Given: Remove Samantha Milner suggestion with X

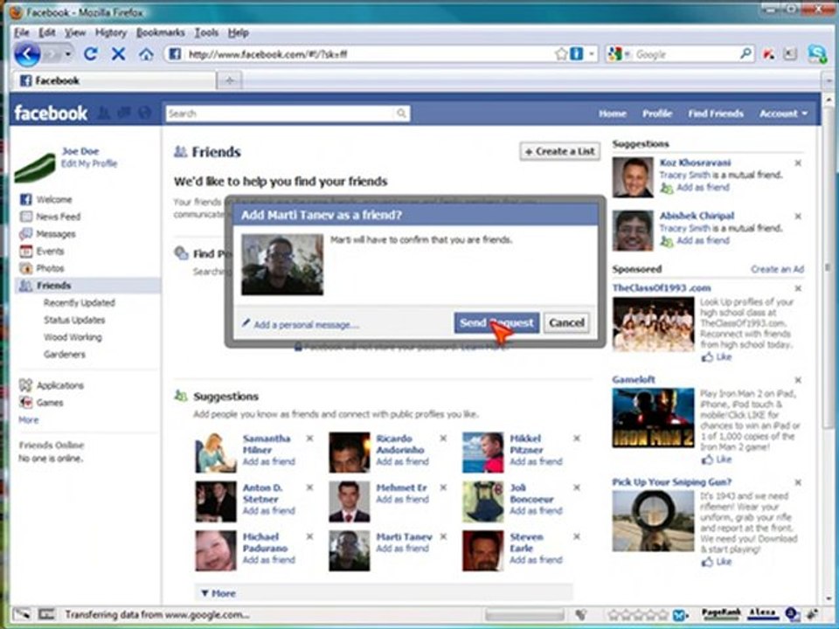Looking at the screenshot, I should 309,439.
